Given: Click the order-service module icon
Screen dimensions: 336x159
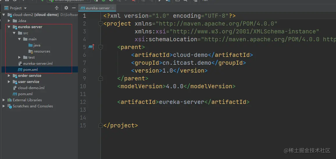Looking at the screenshot, I should click(15, 75).
